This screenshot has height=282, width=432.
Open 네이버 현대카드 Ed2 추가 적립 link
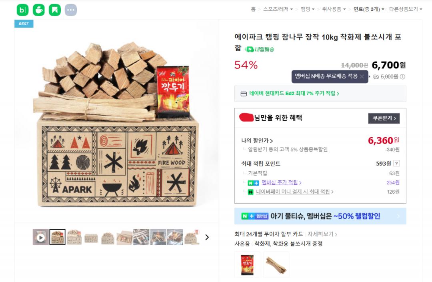click(294, 94)
